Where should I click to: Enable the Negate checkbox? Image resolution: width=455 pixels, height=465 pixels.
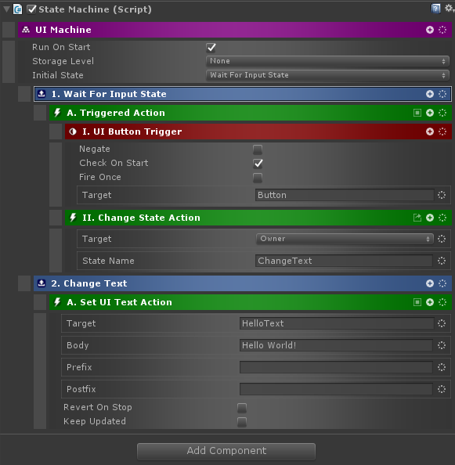(258, 150)
